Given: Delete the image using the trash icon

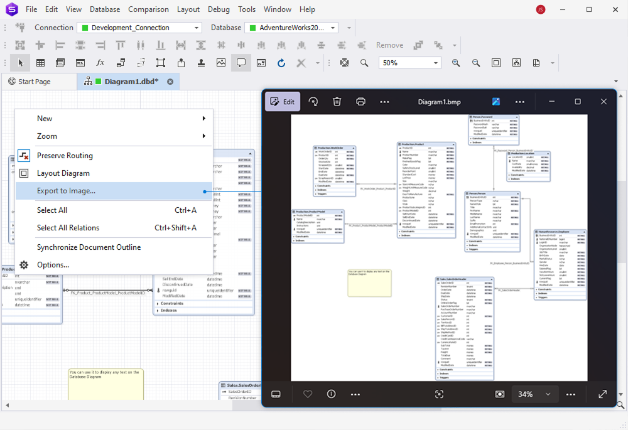Looking at the screenshot, I should tap(337, 101).
